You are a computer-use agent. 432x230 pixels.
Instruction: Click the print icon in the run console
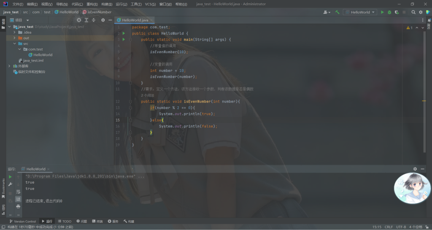[18, 206]
